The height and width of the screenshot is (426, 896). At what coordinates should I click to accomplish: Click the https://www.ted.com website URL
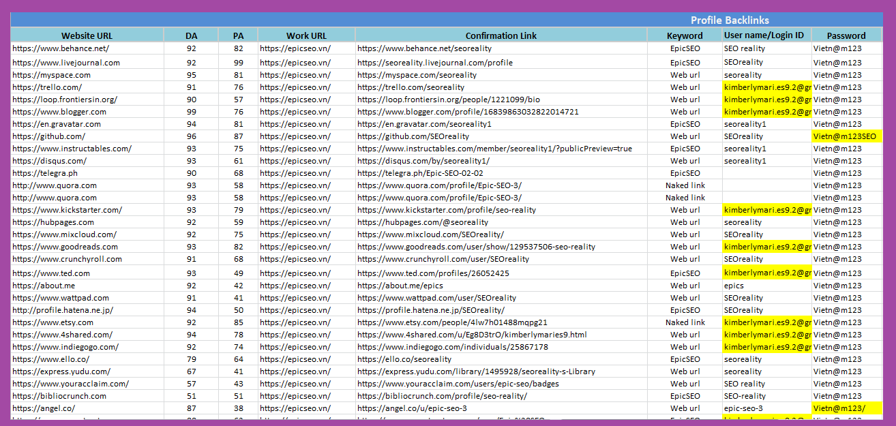[51, 273]
